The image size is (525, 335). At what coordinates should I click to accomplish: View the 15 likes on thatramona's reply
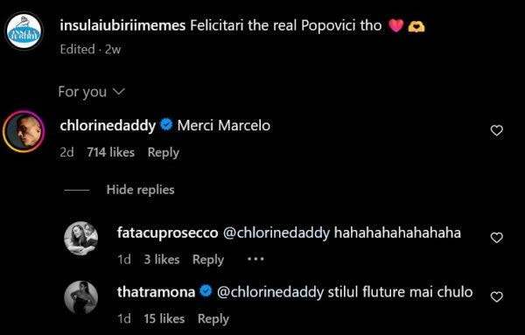click(x=164, y=318)
